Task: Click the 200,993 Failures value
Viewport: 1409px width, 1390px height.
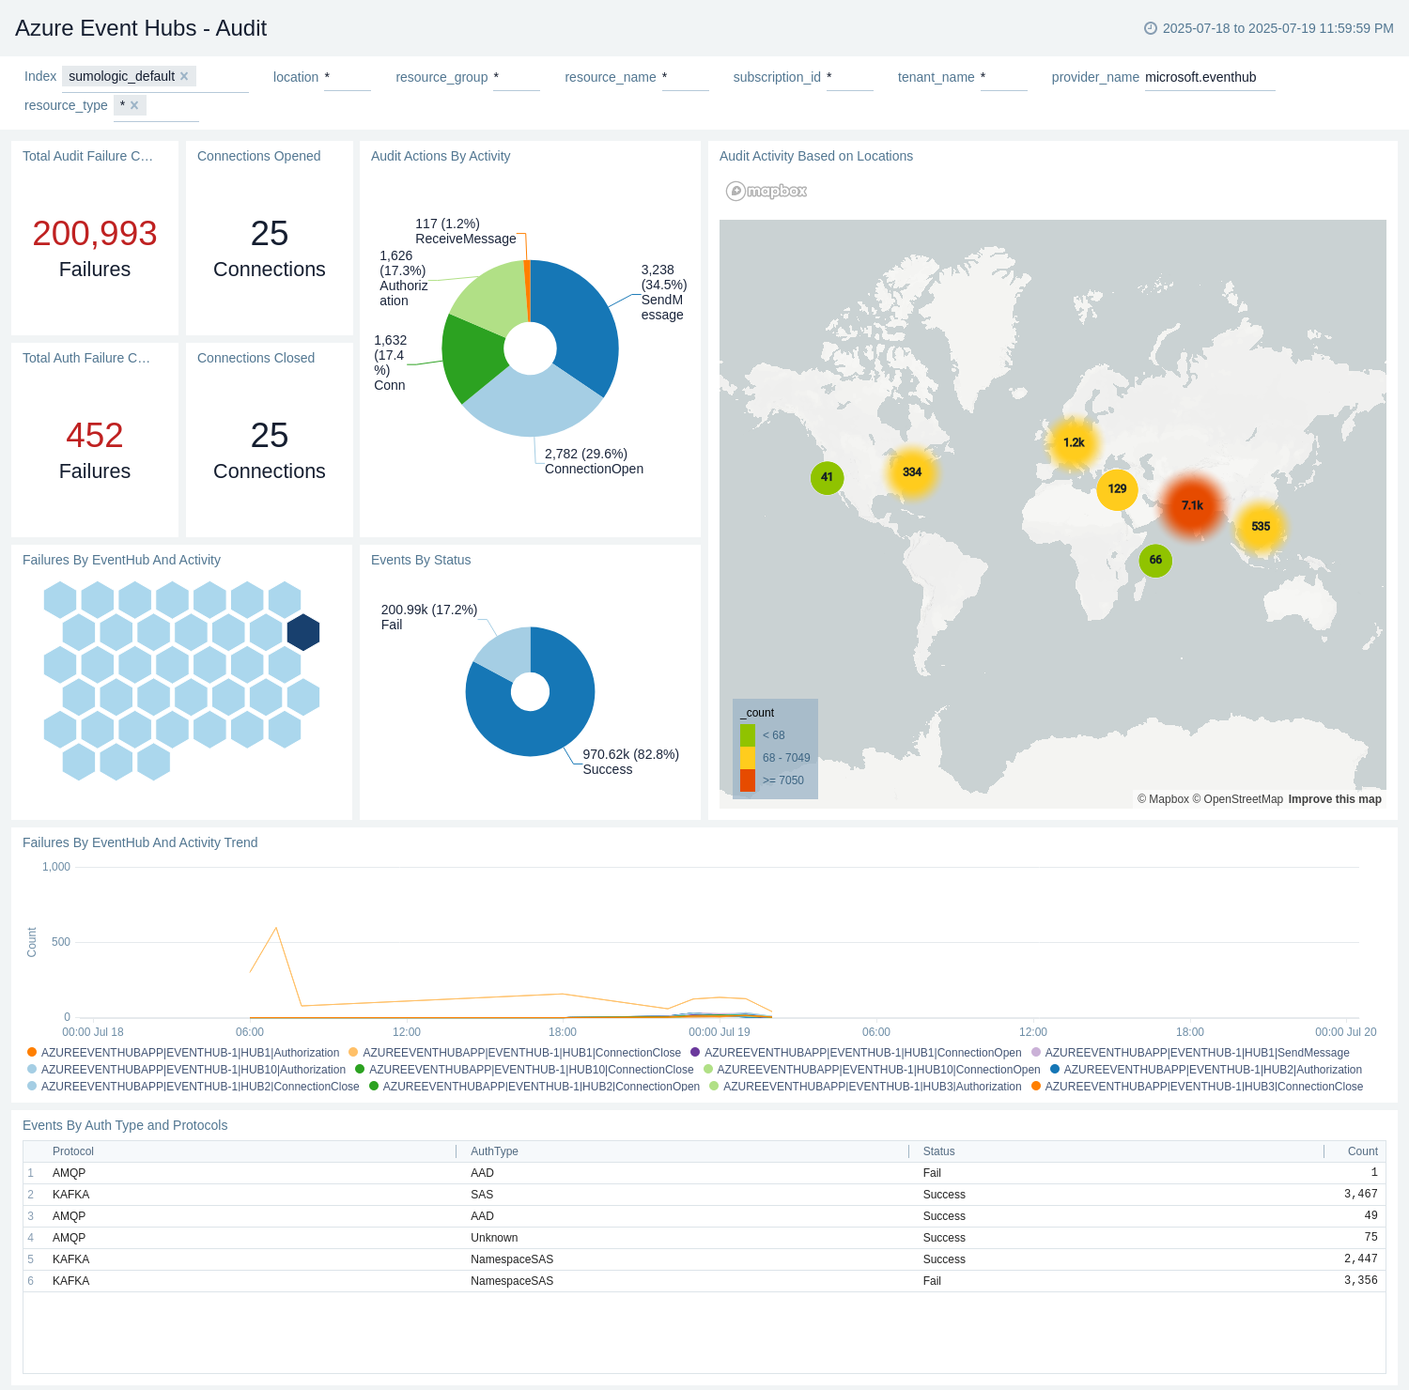Action: (x=95, y=233)
